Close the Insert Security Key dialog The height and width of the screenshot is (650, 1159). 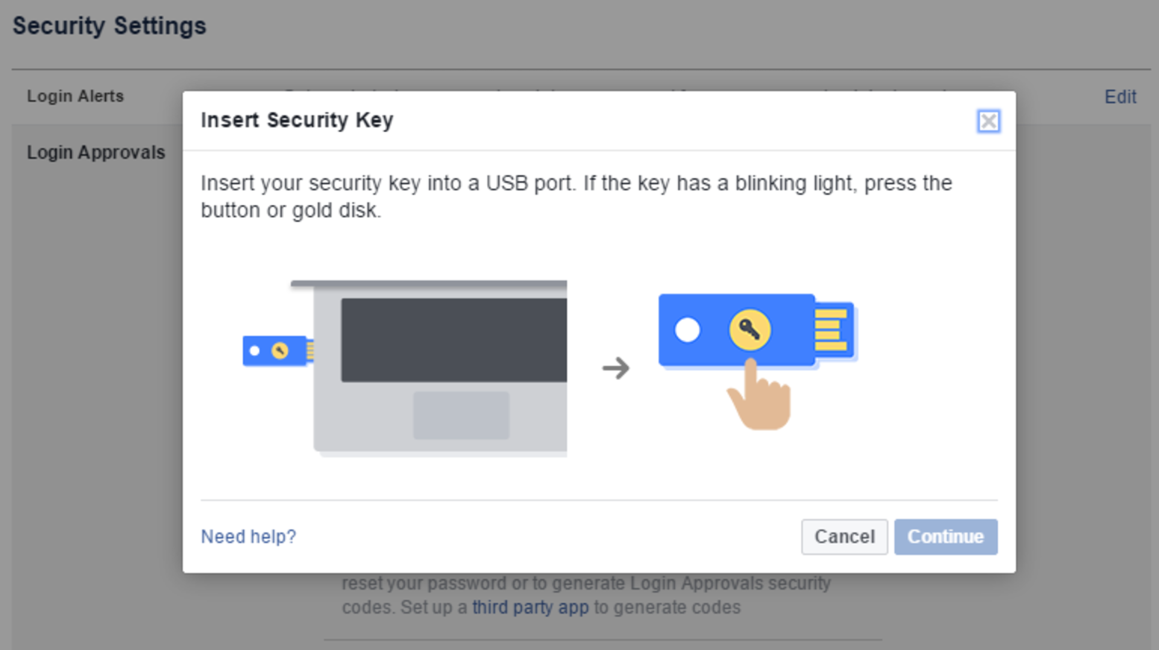(988, 121)
